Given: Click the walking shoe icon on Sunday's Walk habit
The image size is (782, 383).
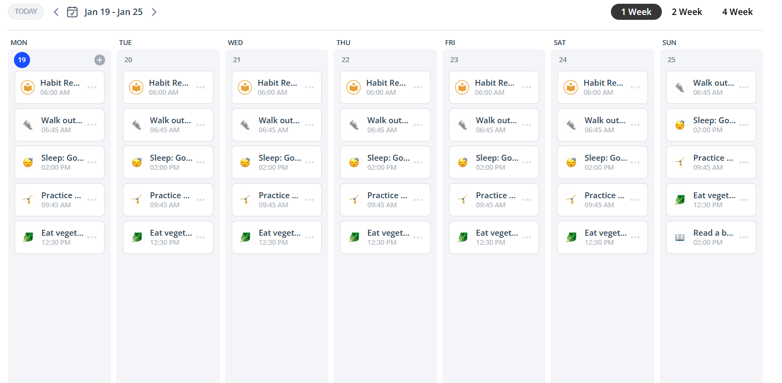Looking at the screenshot, I should tap(679, 87).
